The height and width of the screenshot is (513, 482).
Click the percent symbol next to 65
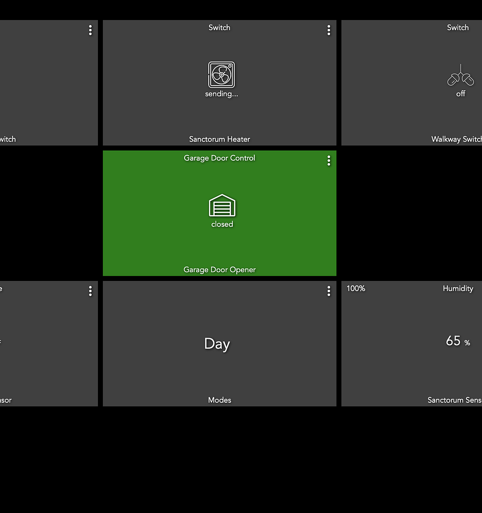pos(467,343)
